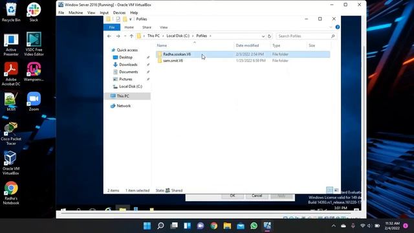Switch to Explorer Home ribbon tab
Image resolution: width=414 pixels, height=233 pixels.
tap(129, 27)
